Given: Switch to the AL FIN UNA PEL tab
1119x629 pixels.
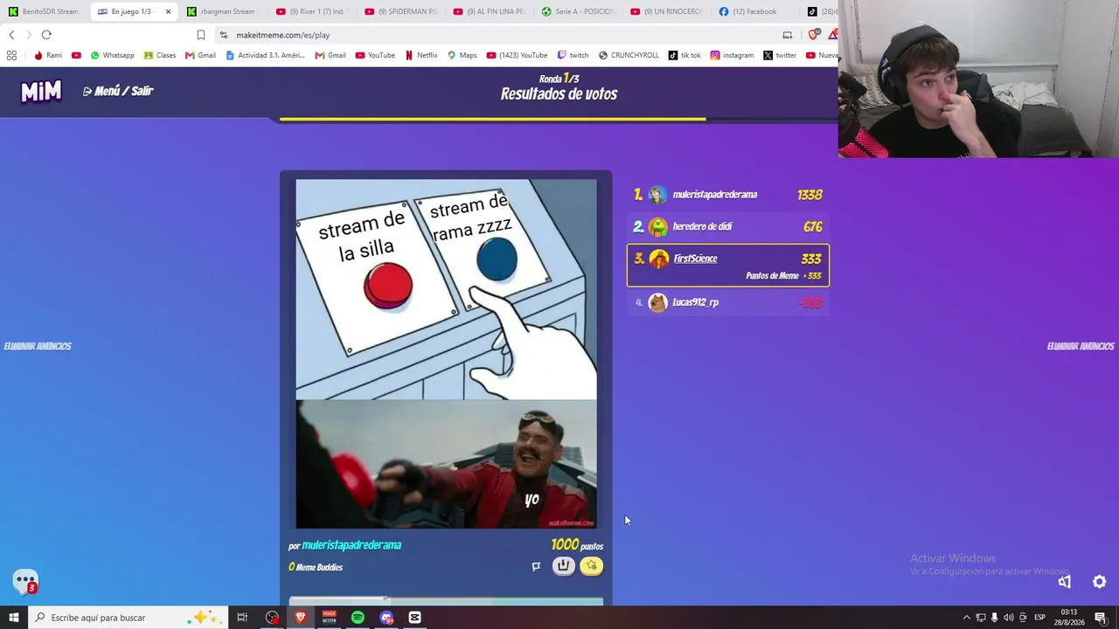Looking at the screenshot, I should click(x=490, y=11).
